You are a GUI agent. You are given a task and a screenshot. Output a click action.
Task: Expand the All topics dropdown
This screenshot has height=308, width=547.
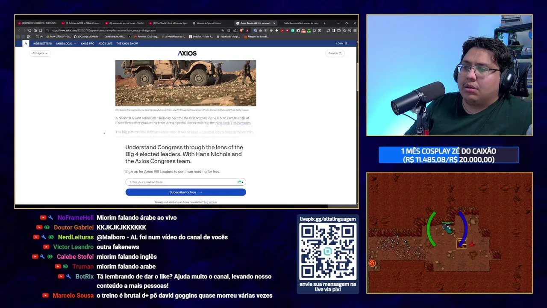pyautogui.click(x=40, y=53)
